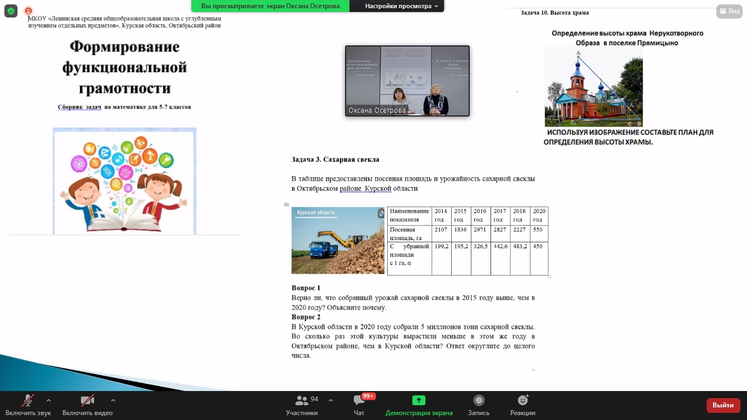Viewport: 747px width, 420px height.
Task: Open Реакции reactions menu
Action: coord(523,406)
